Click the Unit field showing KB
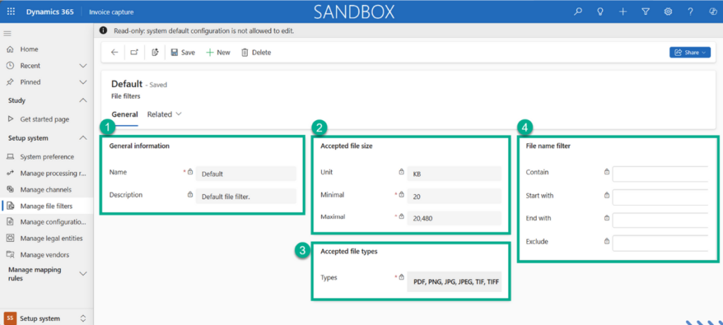 coord(454,174)
